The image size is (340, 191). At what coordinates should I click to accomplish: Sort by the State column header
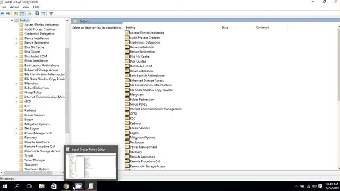click(x=225, y=27)
